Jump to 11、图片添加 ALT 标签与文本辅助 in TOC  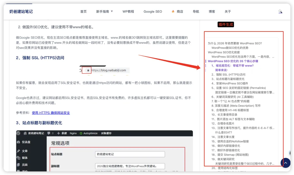point(233,119)
